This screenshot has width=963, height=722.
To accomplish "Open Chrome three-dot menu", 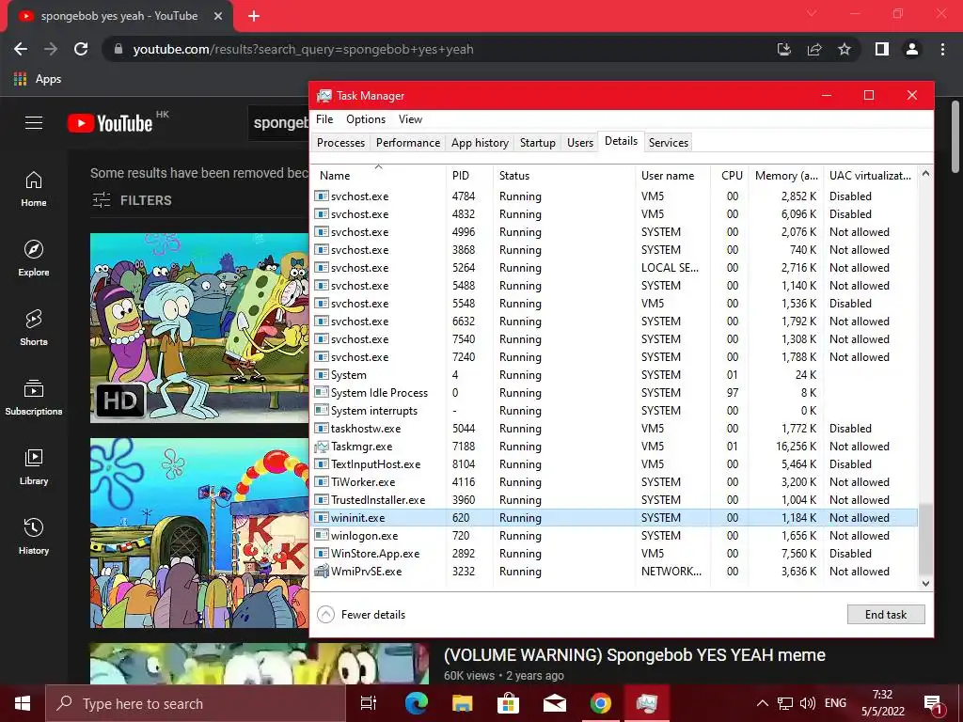I will click(942, 49).
